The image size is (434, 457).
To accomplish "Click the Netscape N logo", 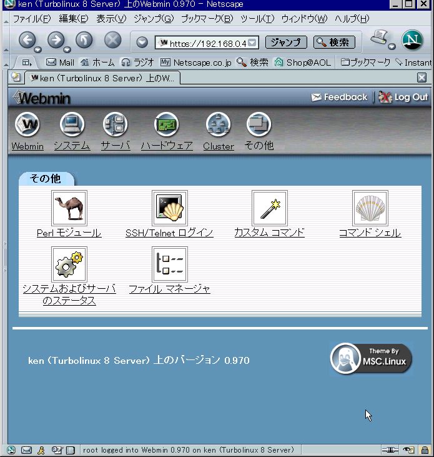I will (412, 40).
